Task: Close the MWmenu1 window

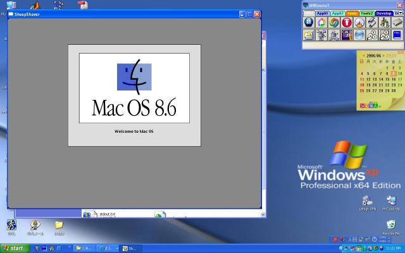Action: tap(399, 4)
